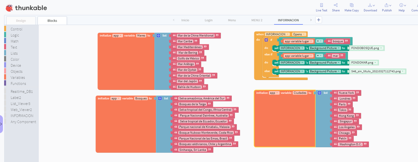Open gear settings on Ciudades list block
Viewport: 418px width, 162px height.
319,93
